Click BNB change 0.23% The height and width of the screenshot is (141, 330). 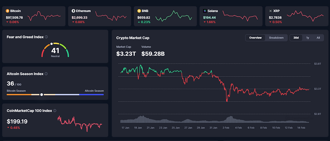(144, 22)
